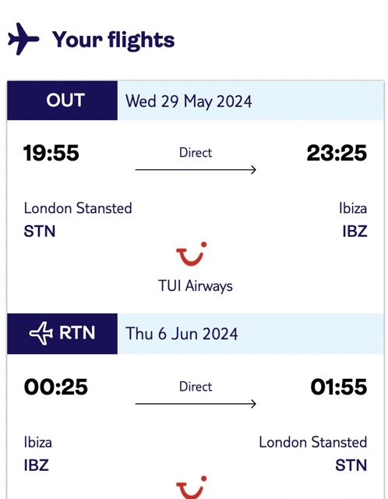The height and width of the screenshot is (499, 388).
Task: Click the outbound London Stansted airport name
Action: click(x=78, y=208)
